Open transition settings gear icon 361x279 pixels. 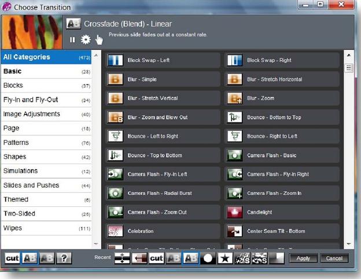tap(86, 40)
